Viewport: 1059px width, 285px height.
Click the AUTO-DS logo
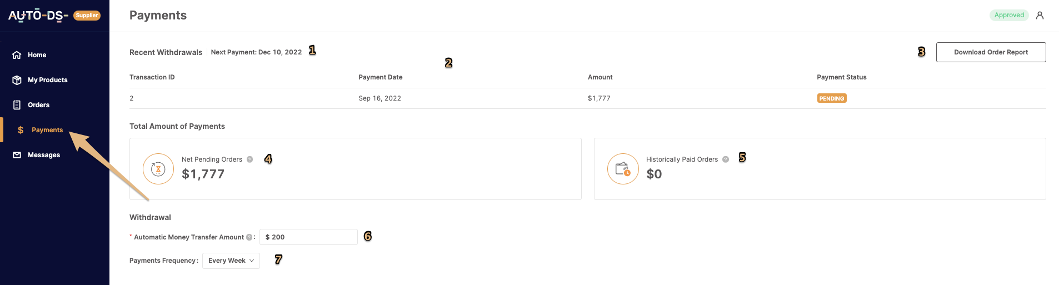[x=38, y=16]
